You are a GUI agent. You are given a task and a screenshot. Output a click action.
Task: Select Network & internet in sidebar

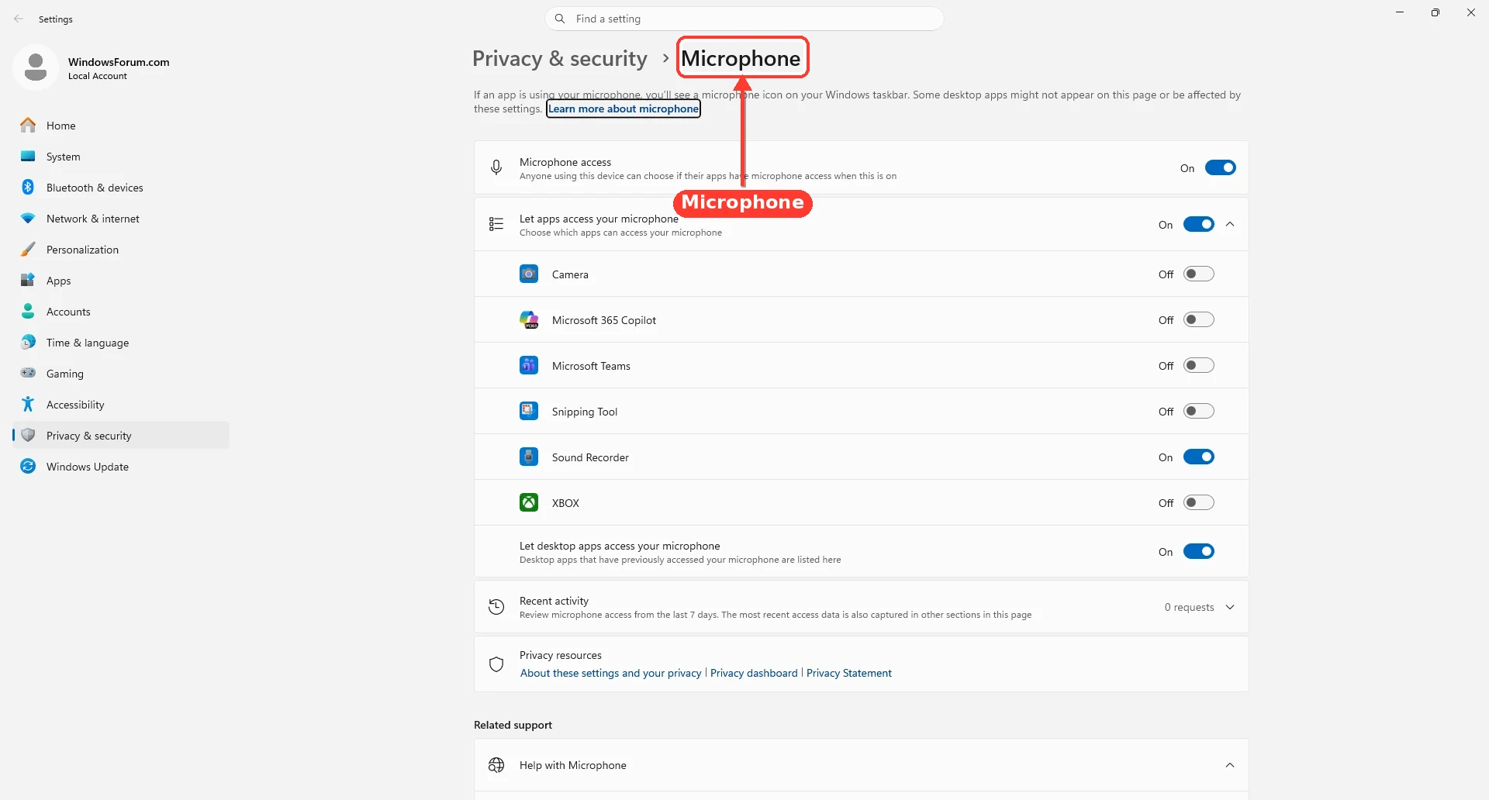(121, 218)
